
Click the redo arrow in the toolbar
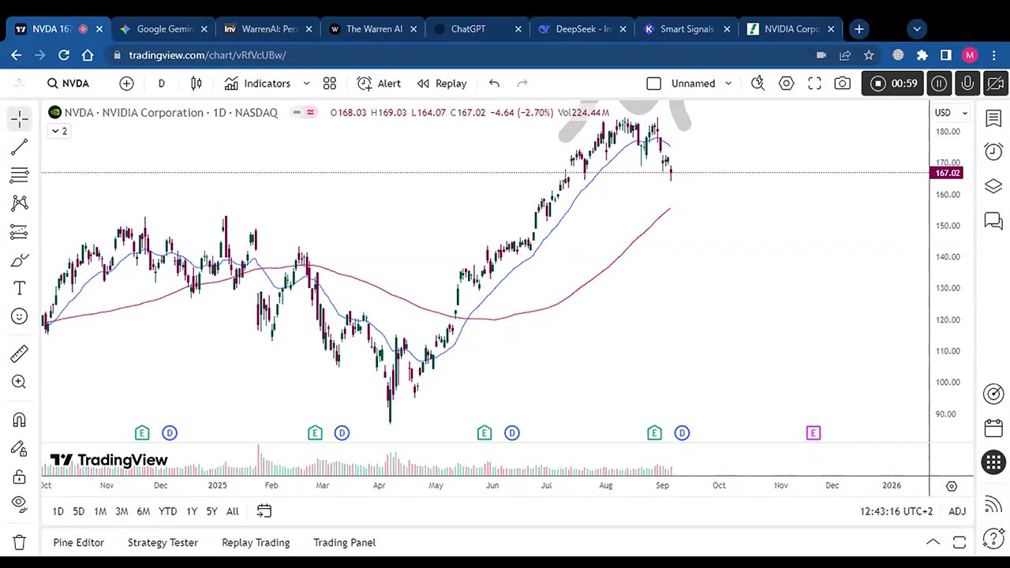pos(522,83)
